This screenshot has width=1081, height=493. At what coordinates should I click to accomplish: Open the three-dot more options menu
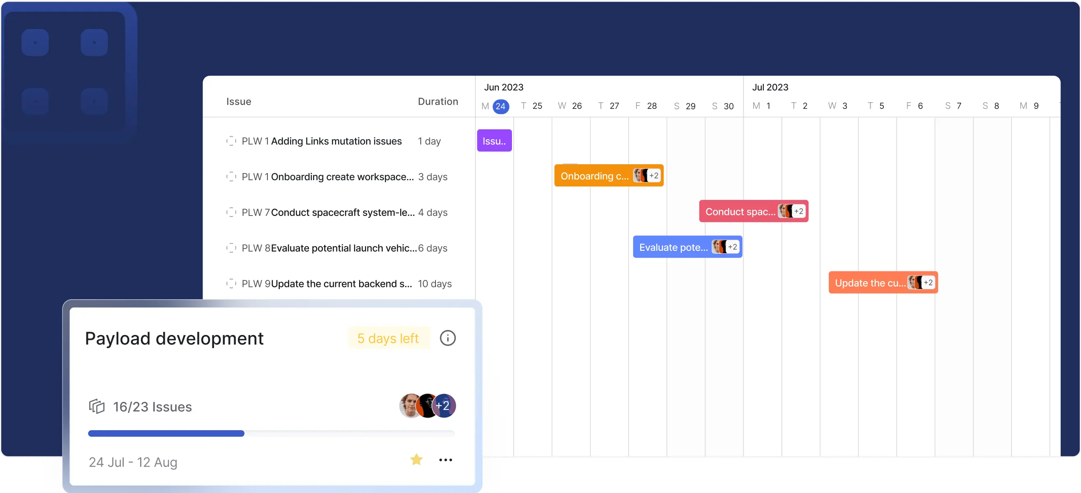445,460
